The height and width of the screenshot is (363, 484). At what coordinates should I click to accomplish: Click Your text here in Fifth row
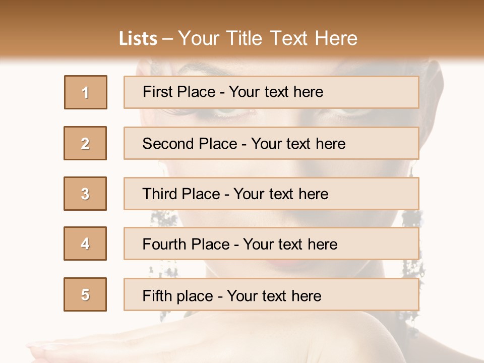(x=274, y=295)
